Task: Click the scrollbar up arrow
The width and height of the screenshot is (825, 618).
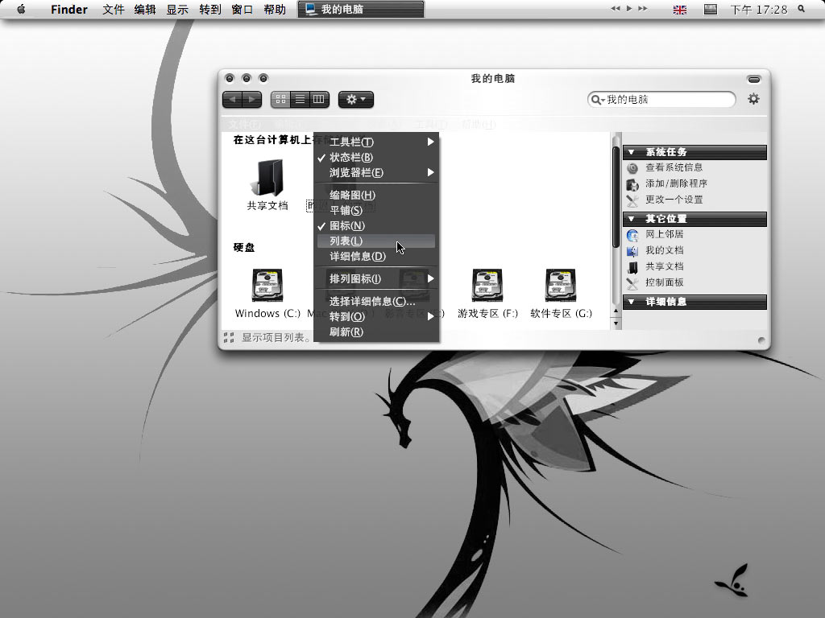Action: pos(616,311)
